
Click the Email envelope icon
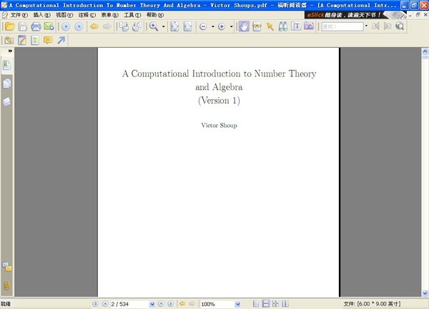point(49,26)
